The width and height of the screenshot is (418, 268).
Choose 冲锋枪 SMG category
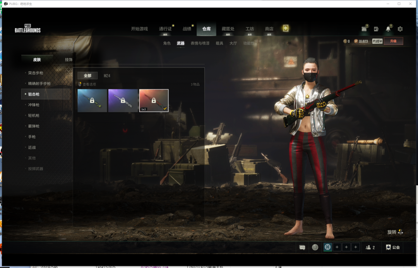click(34, 105)
